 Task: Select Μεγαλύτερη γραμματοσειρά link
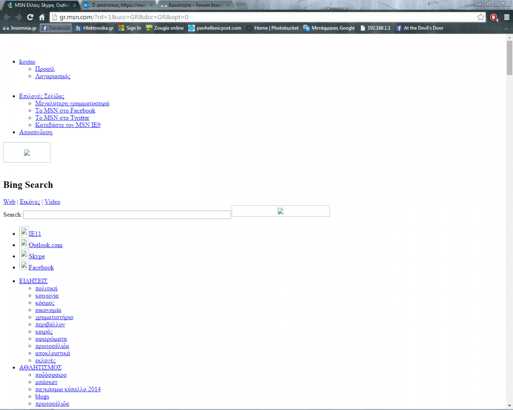click(x=72, y=103)
